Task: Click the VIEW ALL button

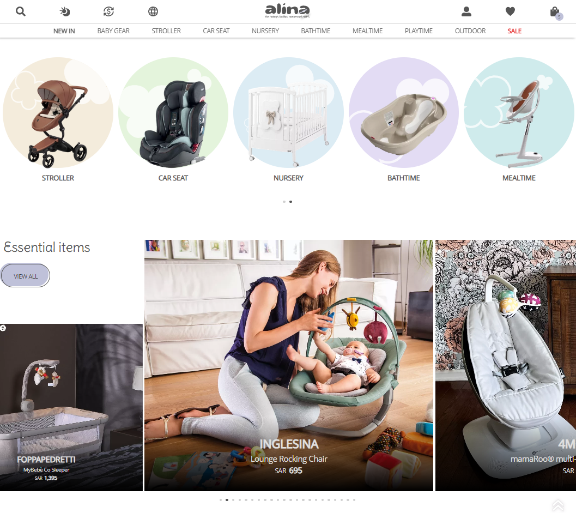Action: 26,276
